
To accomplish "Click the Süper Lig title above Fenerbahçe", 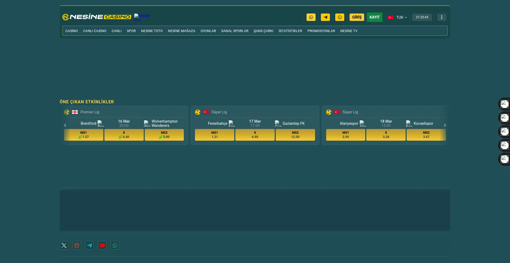I will click(219, 112).
